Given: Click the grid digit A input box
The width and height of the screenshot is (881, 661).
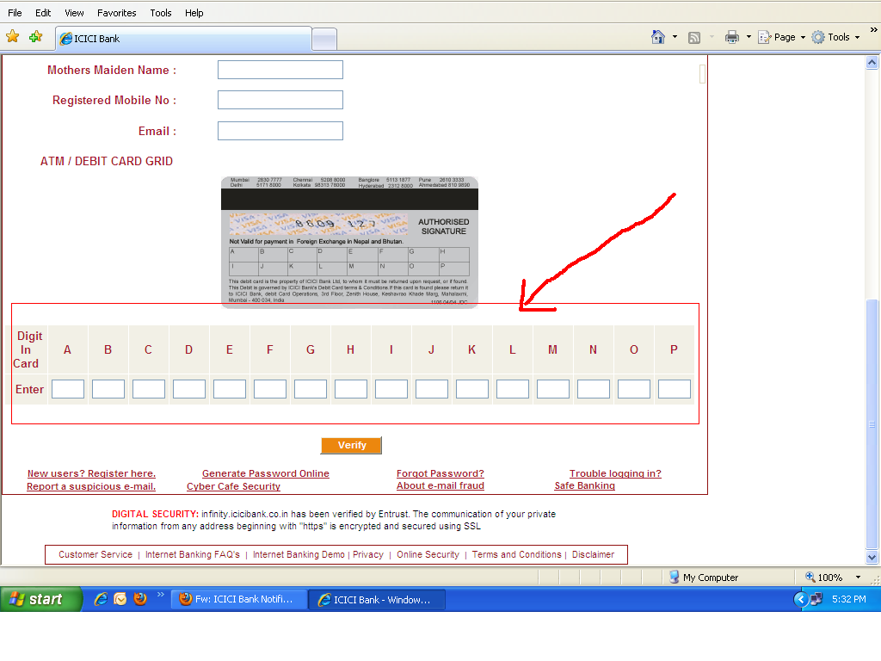Looking at the screenshot, I should tap(68, 389).
